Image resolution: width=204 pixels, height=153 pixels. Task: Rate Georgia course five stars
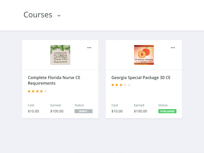click(129, 85)
